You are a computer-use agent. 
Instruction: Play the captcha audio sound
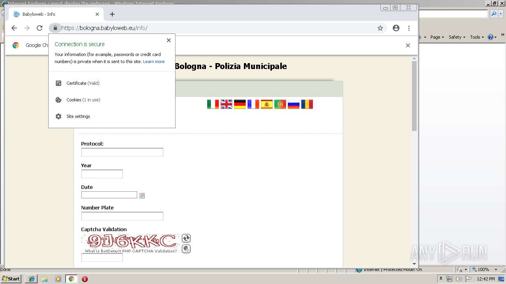(186, 249)
